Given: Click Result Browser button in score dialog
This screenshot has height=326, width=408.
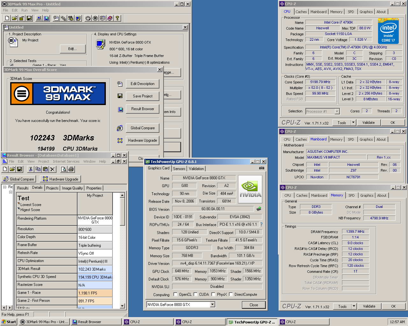Looking at the screenshot, I should coord(142,109).
